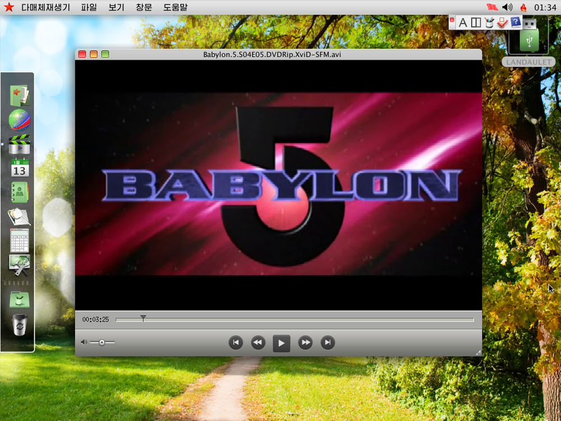Click the red flag icon in menu bar
561x421 pixels.
pos(493,7)
